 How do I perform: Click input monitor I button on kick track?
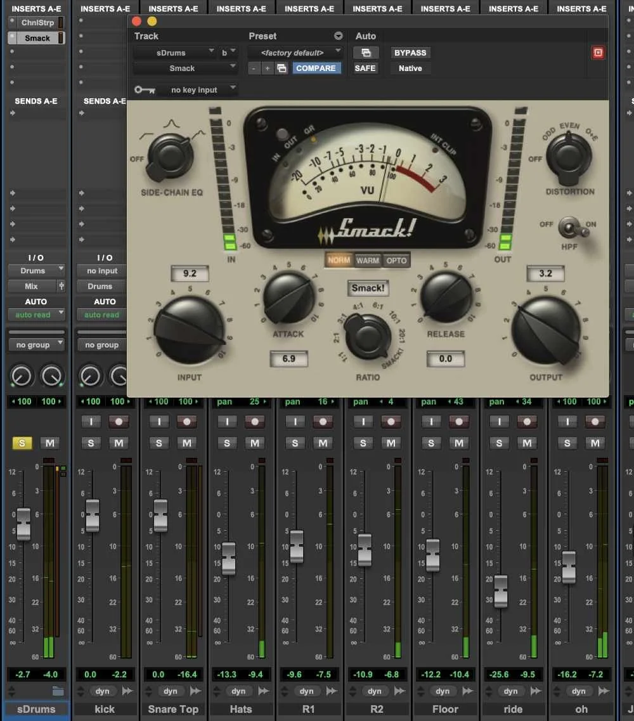[x=91, y=421]
